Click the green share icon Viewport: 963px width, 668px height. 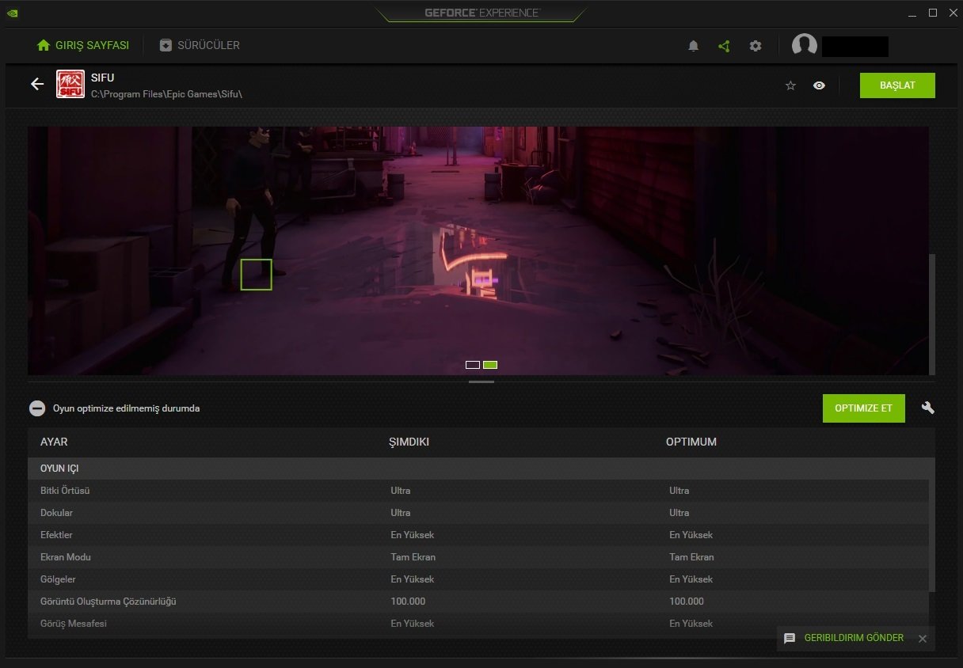pos(724,46)
